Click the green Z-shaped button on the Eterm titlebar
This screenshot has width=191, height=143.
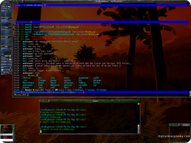tap(44, 101)
